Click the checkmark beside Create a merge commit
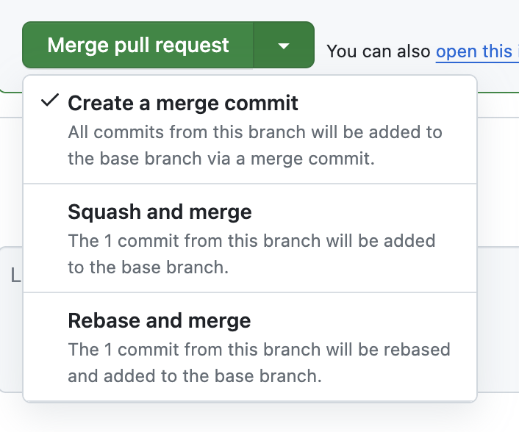This screenshot has width=519, height=432. tap(49, 101)
